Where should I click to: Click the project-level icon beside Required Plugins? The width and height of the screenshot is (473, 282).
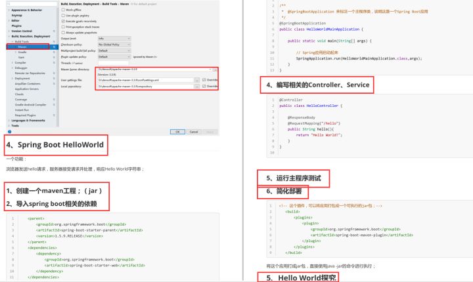[54, 115]
